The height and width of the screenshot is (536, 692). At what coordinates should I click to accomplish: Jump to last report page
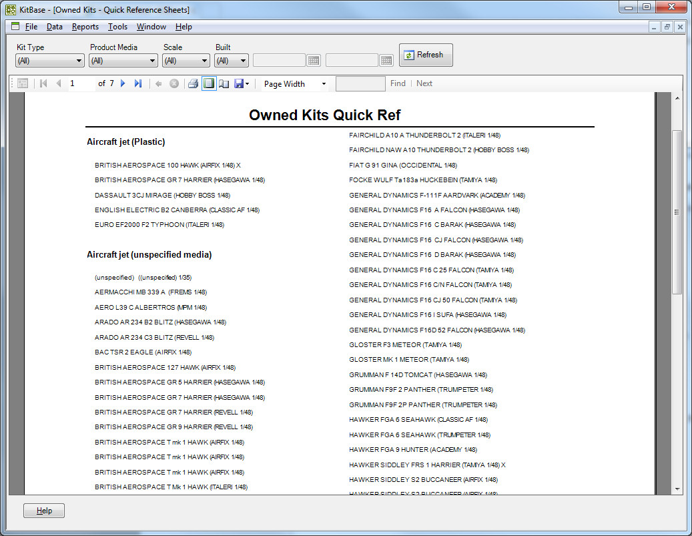pos(138,83)
